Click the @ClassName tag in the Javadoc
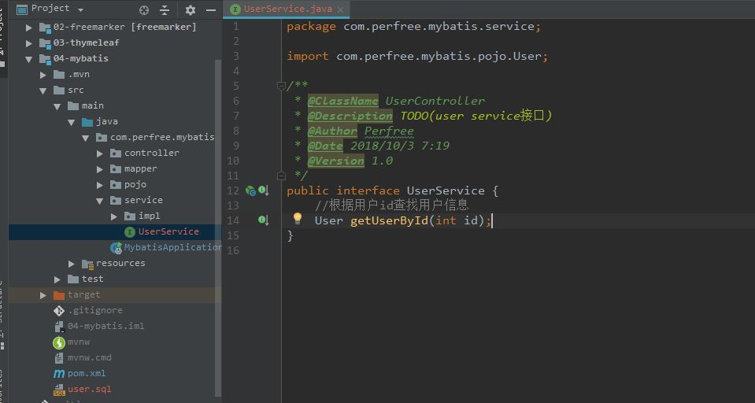Screen dimensions: 755x403 pyautogui.click(x=342, y=101)
